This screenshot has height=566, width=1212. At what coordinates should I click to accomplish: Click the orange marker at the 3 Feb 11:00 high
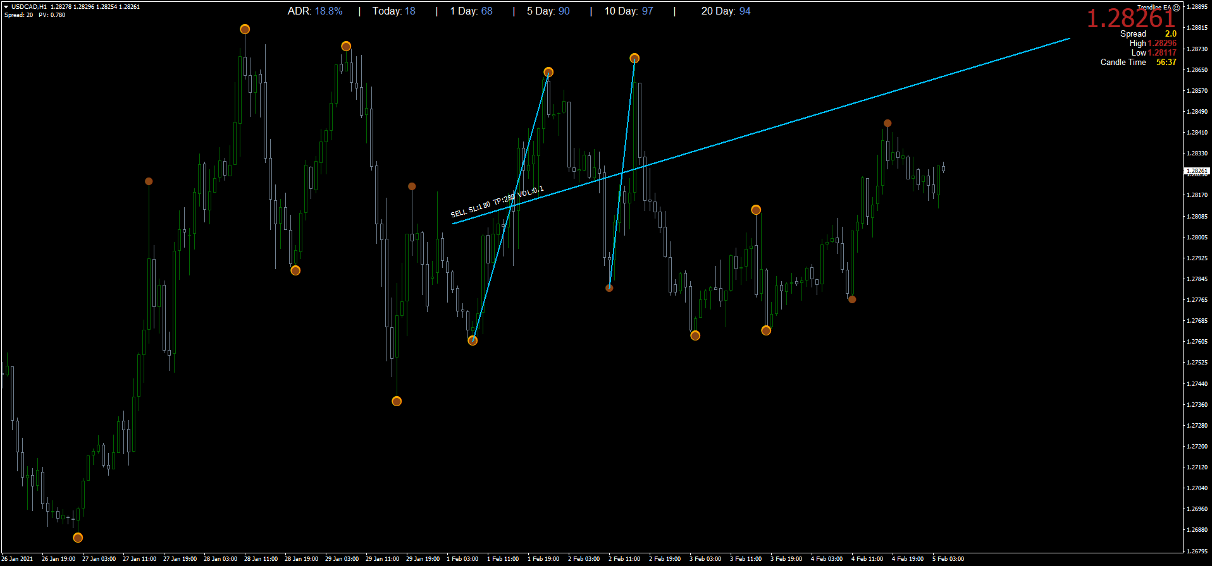[756, 210]
